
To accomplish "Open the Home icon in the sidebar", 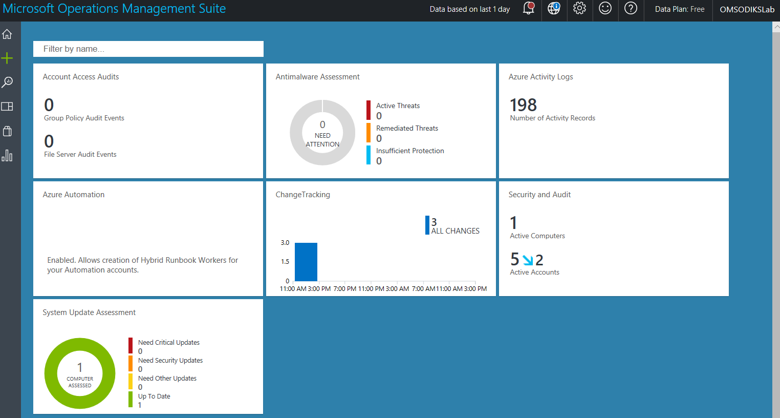I will click(7, 34).
